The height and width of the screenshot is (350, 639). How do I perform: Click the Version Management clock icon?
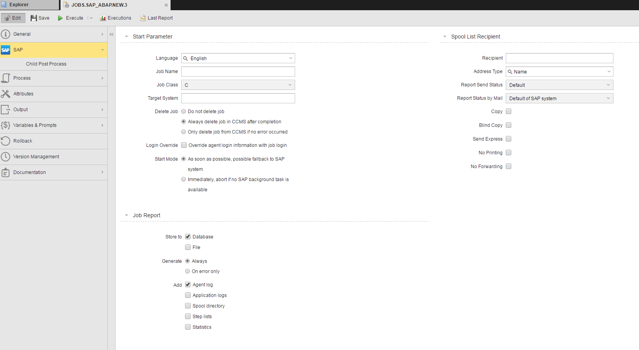(x=6, y=157)
